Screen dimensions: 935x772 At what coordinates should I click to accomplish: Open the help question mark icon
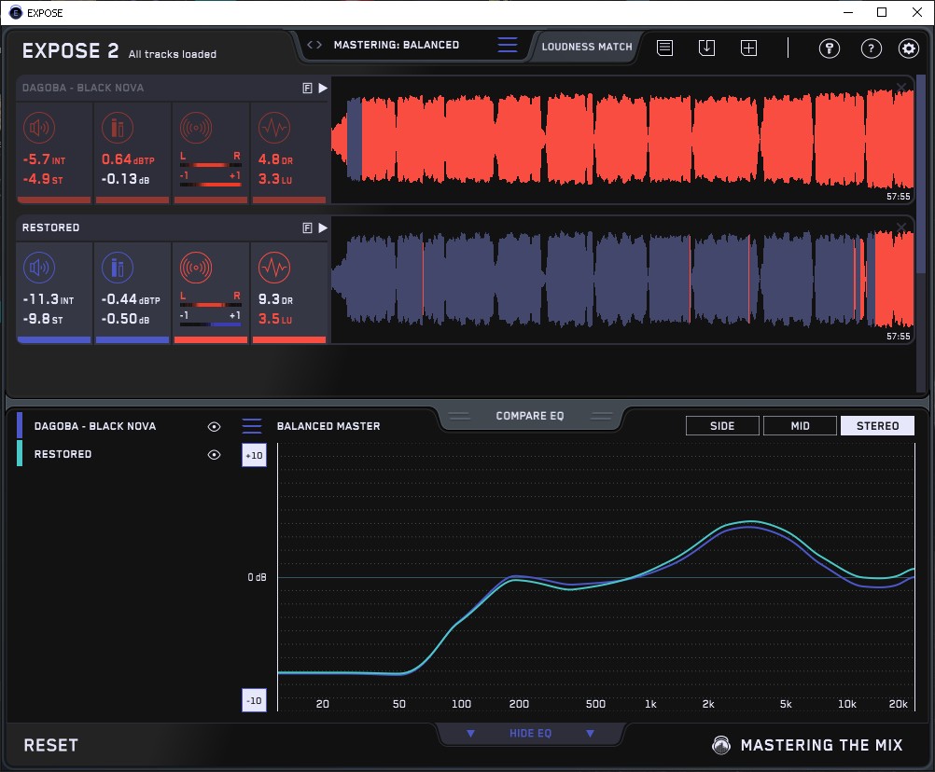point(872,48)
